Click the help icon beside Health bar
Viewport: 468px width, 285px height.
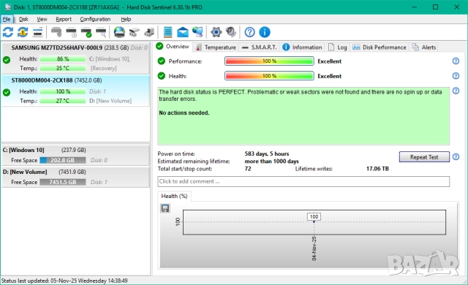point(456,76)
